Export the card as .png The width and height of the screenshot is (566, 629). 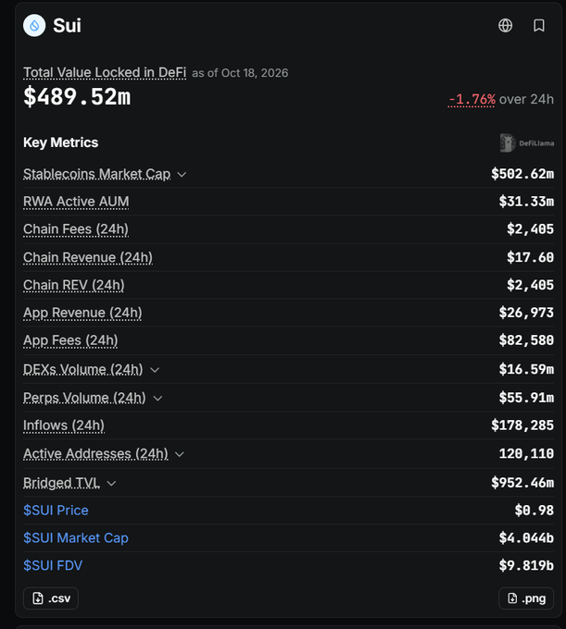[526, 598]
